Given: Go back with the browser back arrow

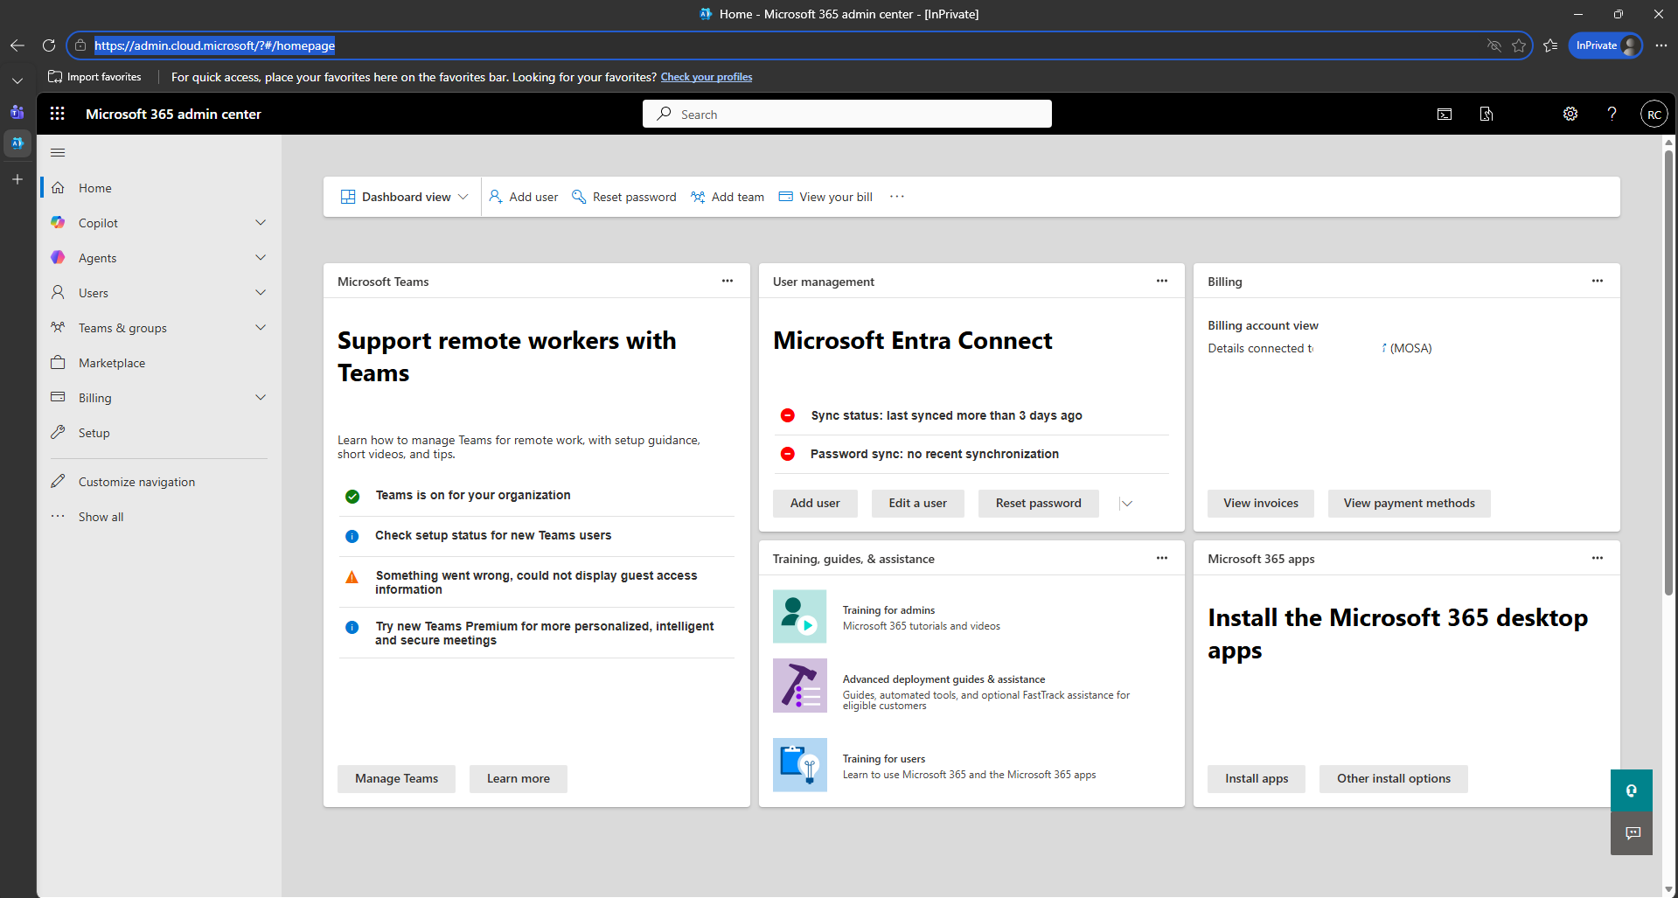Looking at the screenshot, I should click(17, 45).
